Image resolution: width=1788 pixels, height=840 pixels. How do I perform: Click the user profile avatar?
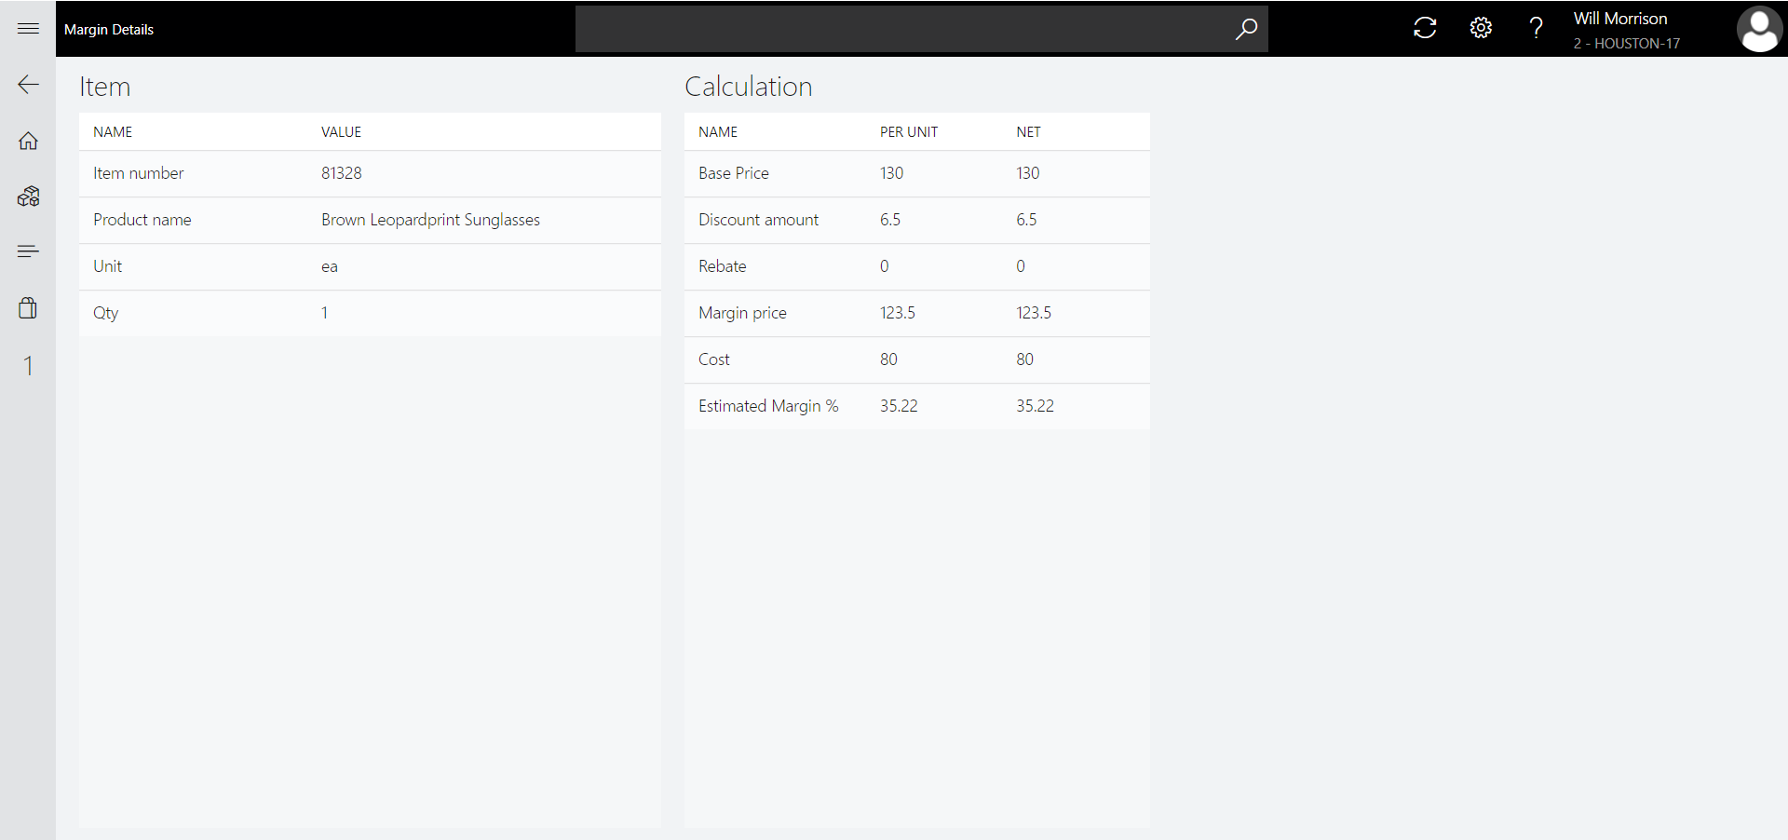(1758, 29)
